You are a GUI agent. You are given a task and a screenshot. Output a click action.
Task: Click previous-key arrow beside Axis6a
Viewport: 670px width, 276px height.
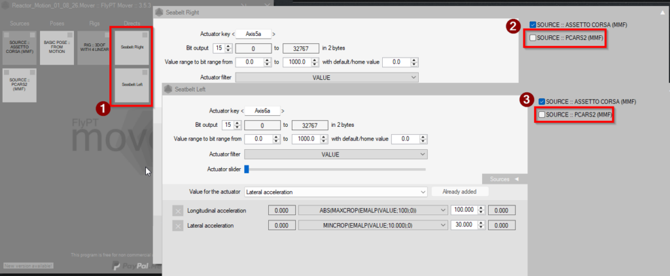click(x=242, y=111)
